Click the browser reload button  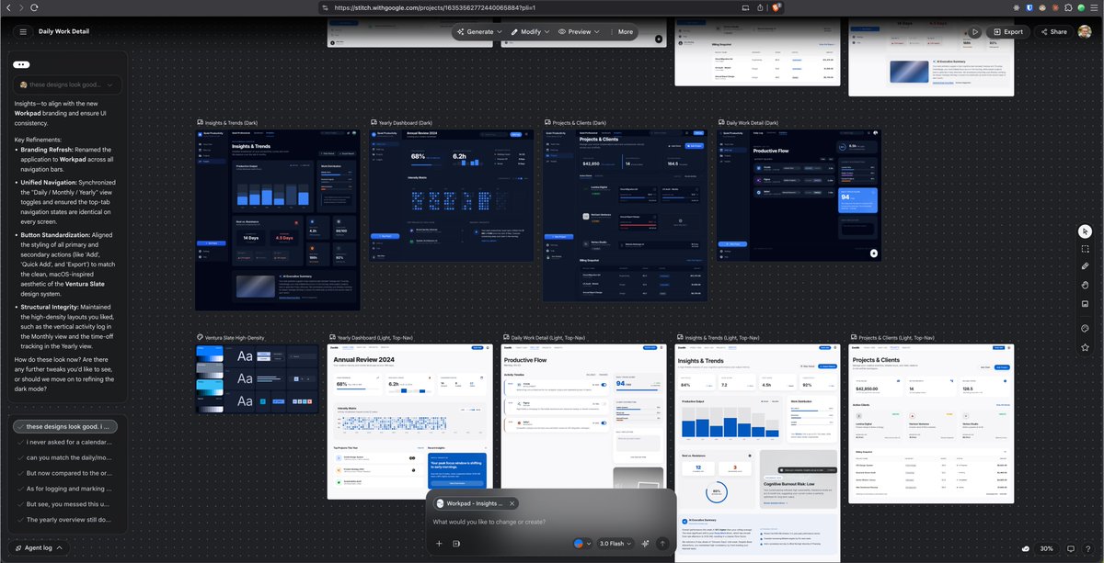click(x=34, y=7)
